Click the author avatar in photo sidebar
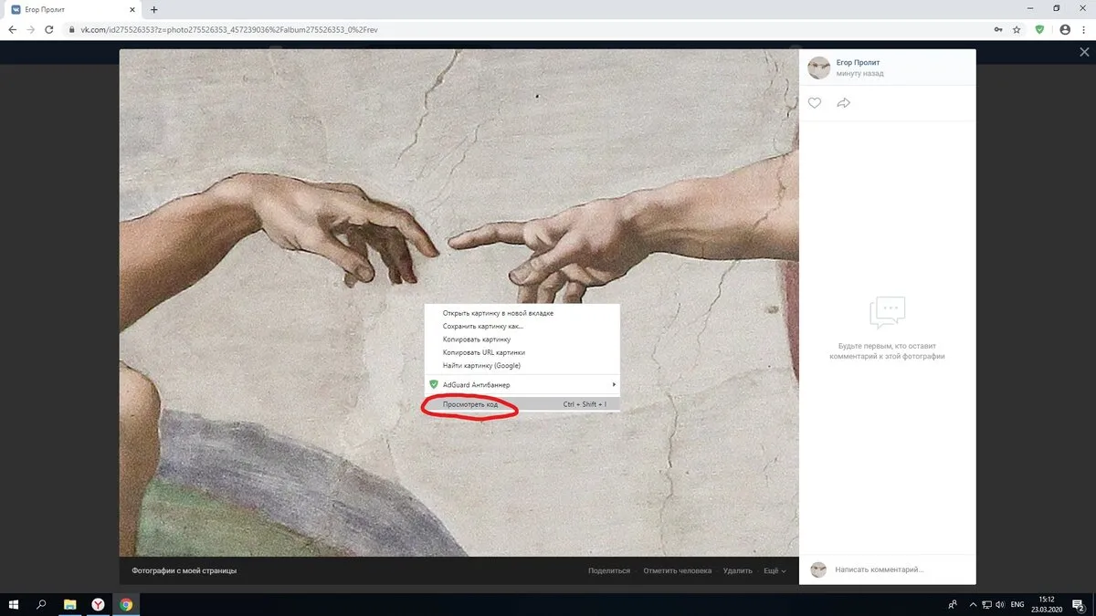 (819, 68)
